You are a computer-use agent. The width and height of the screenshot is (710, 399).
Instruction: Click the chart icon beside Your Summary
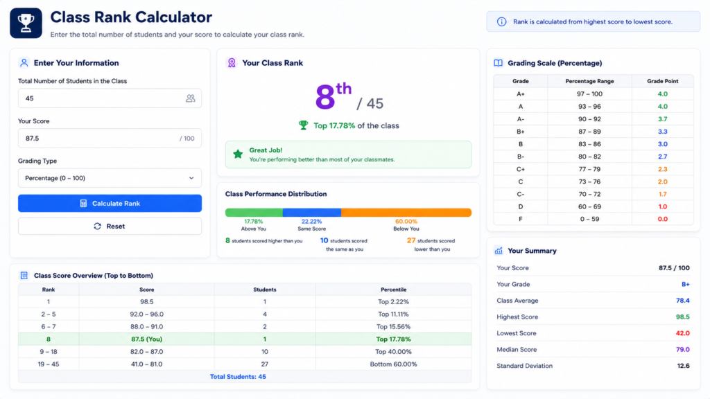[x=499, y=251]
